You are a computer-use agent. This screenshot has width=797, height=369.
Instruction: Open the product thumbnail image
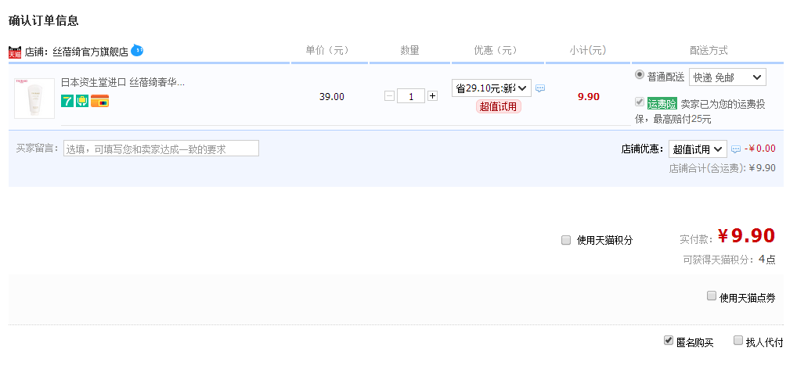(34, 99)
